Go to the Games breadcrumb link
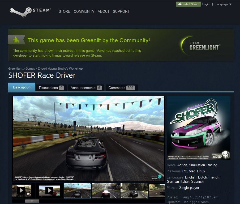Screen dimensions: 240x204 (30, 69)
